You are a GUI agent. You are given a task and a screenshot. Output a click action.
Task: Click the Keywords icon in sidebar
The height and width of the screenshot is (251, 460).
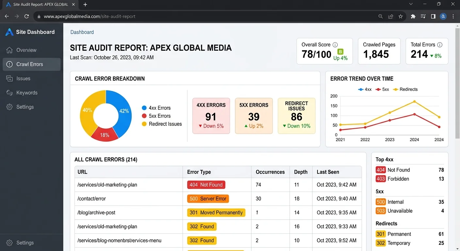pos(10,93)
